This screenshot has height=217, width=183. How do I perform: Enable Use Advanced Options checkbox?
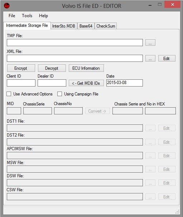click(9, 94)
